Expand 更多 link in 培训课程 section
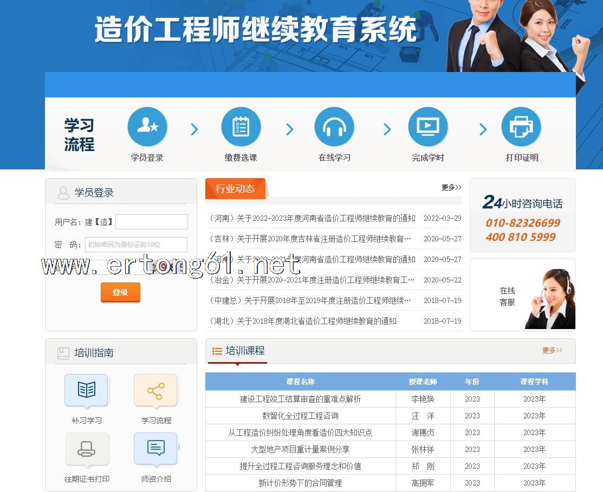This screenshot has height=492, width=603. click(x=552, y=350)
